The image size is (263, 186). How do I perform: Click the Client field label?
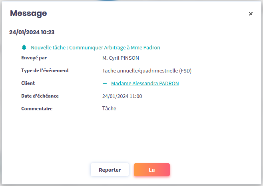pyautogui.click(x=28, y=83)
